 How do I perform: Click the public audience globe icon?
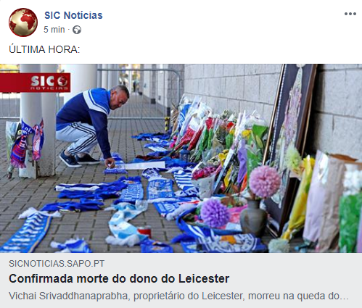[77, 30]
